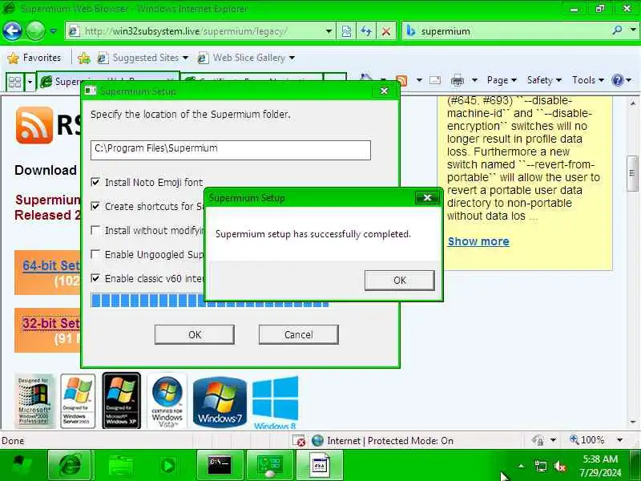This screenshot has height=481, width=641.
Task: Click the browser Forward arrow button
Action: click(35, 30)
